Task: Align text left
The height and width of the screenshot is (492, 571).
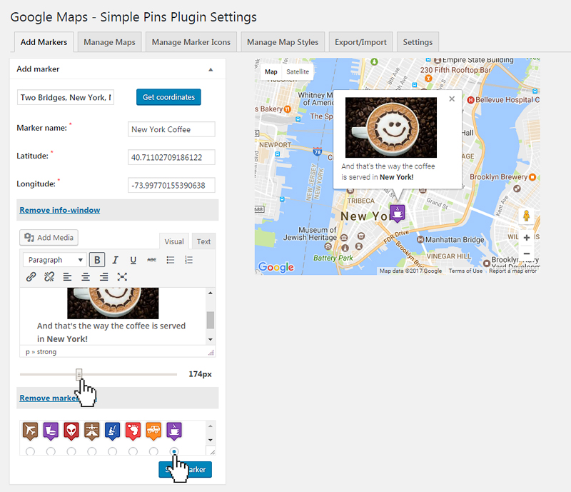Action: tap(67, 277)
